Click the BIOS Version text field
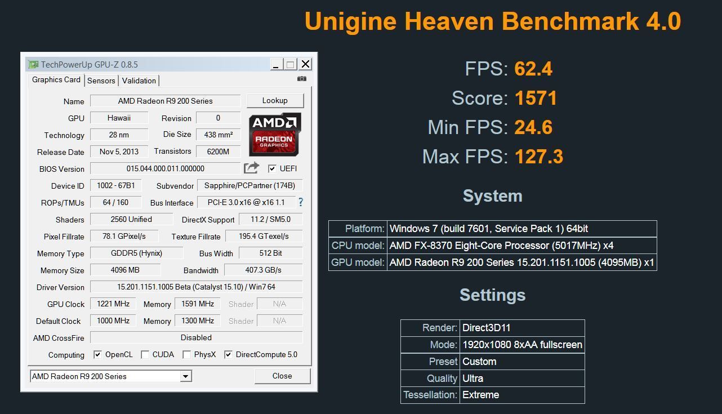Screen dimensions: 722x414 pos(165,168)
